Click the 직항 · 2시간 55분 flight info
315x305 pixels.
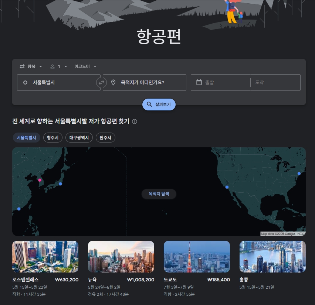(179, 294)
